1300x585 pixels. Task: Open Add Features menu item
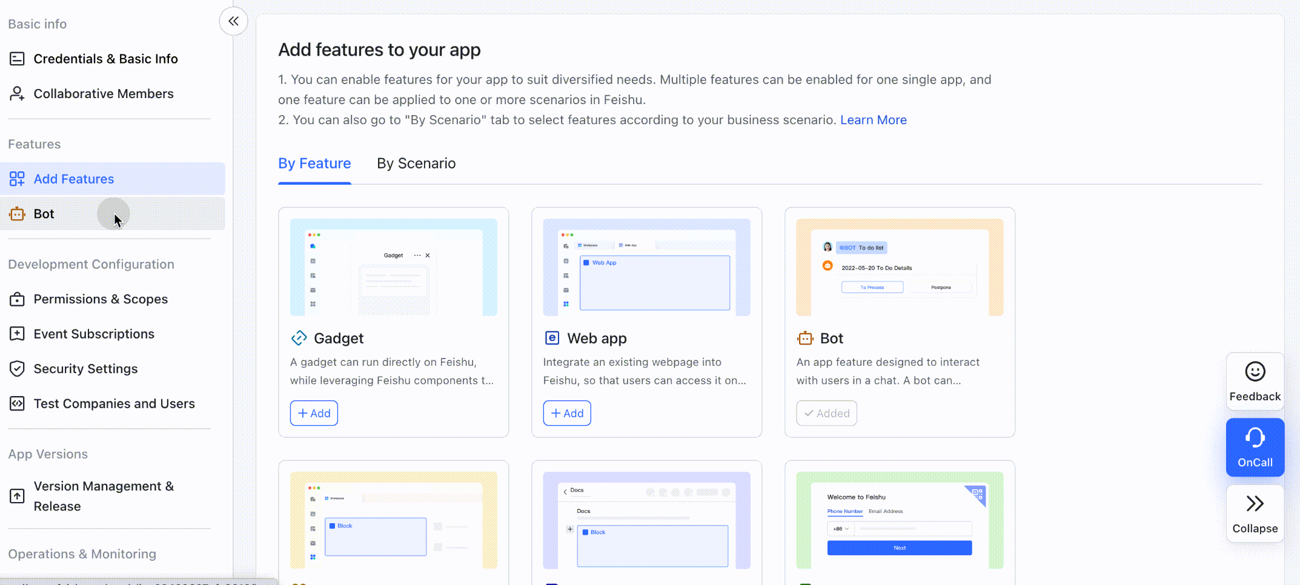click(113, 179)
